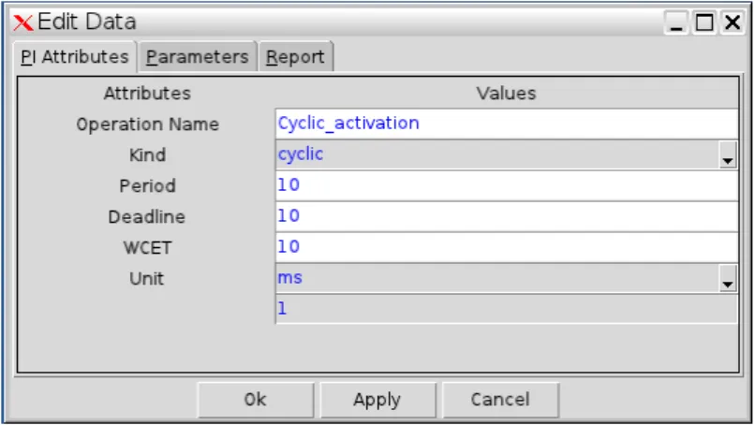Viewport: 755px width, 425px height.
Task: Click the WCET label
Action: 147,247
